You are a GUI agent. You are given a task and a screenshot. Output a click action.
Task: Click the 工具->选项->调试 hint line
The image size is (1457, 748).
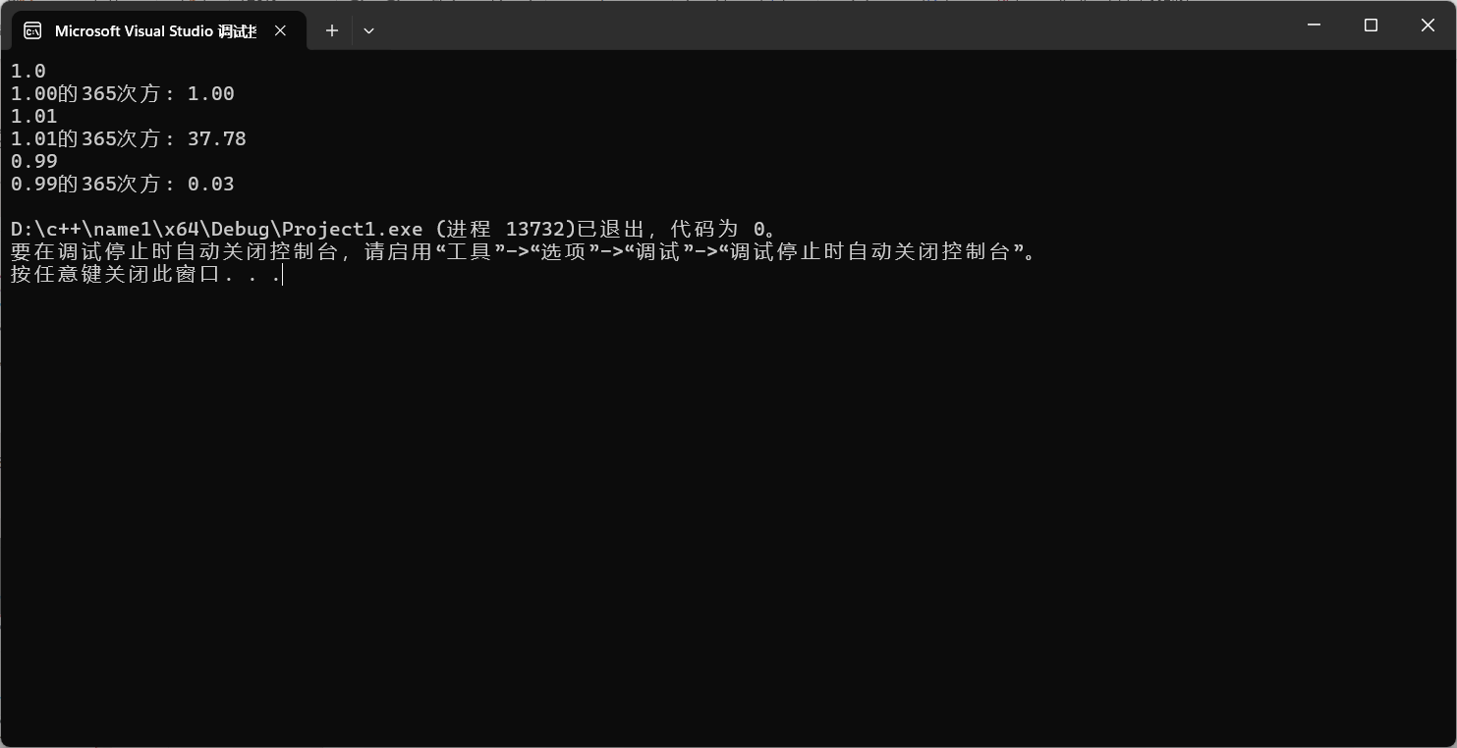point(524,251)
